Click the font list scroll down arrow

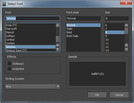(58, 49)
